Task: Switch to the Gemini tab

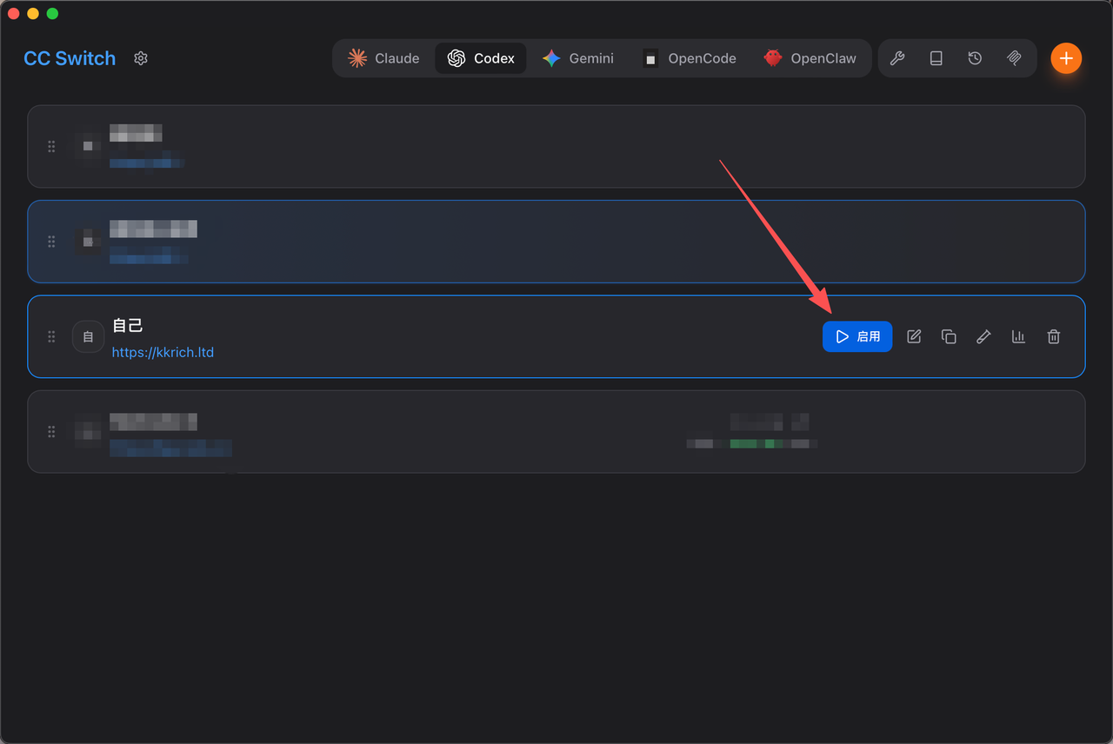Action: click(x=578, y=58)
